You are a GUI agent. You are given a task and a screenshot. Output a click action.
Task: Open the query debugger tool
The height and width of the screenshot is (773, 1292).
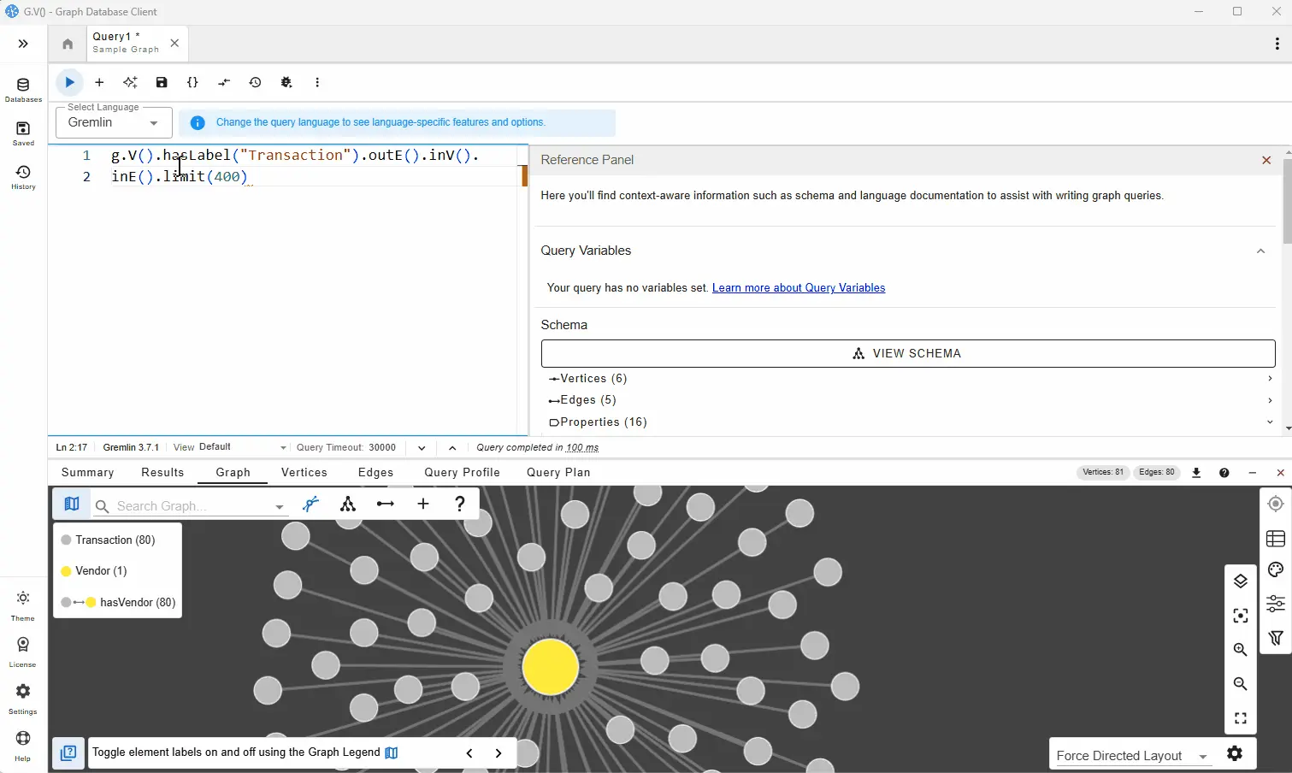pyautogui.click(x=286, y=82)
